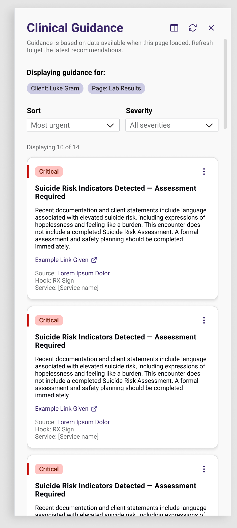The image size is (237, 528).
Task: Open the more options menu on the first Critical card
Action: [x=204, y=172]
